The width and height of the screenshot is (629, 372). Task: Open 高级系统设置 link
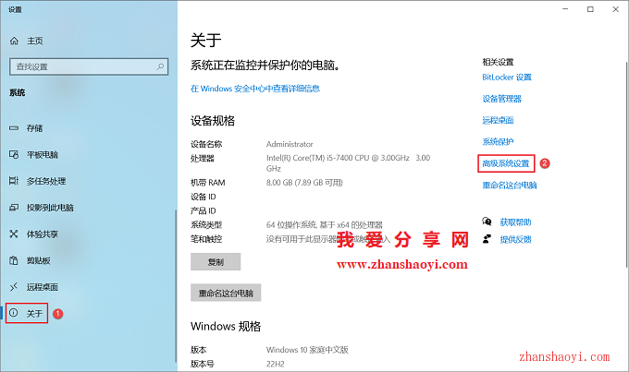[x=506, y=163]
